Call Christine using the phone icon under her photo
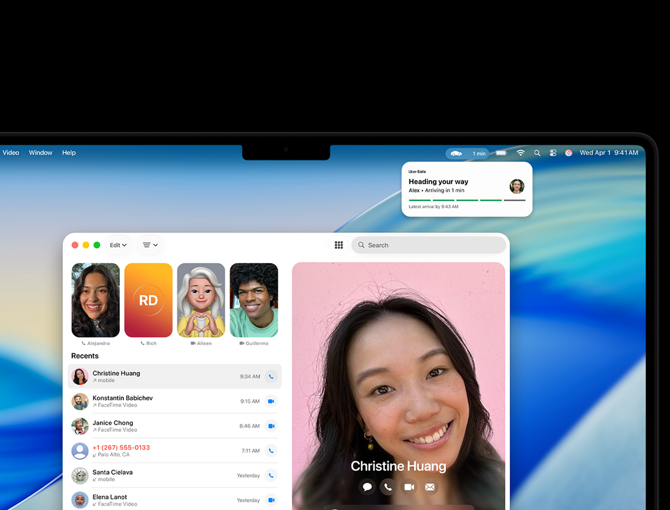 tap(388, 487)
